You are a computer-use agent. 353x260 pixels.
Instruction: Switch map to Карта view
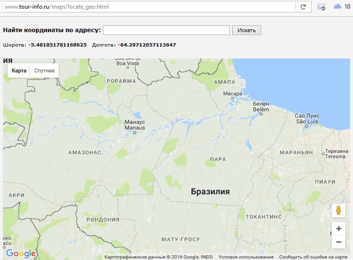[x=19, y=71]
